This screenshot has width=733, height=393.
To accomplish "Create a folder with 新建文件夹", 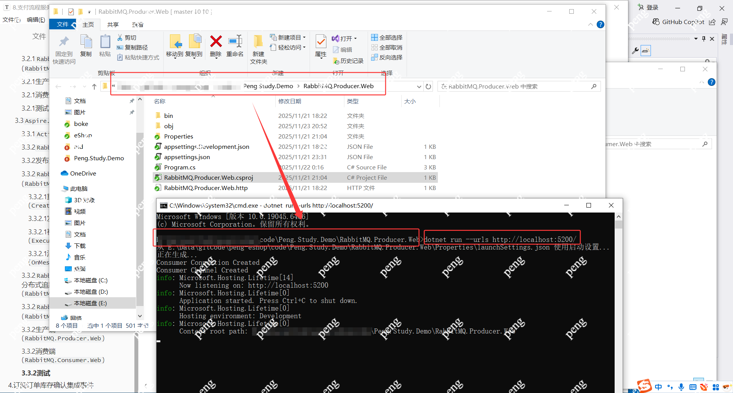I will (258, 50).
